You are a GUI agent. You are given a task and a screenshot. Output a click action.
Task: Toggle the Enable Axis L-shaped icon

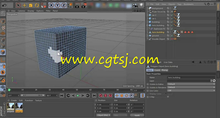coord(3,60)
